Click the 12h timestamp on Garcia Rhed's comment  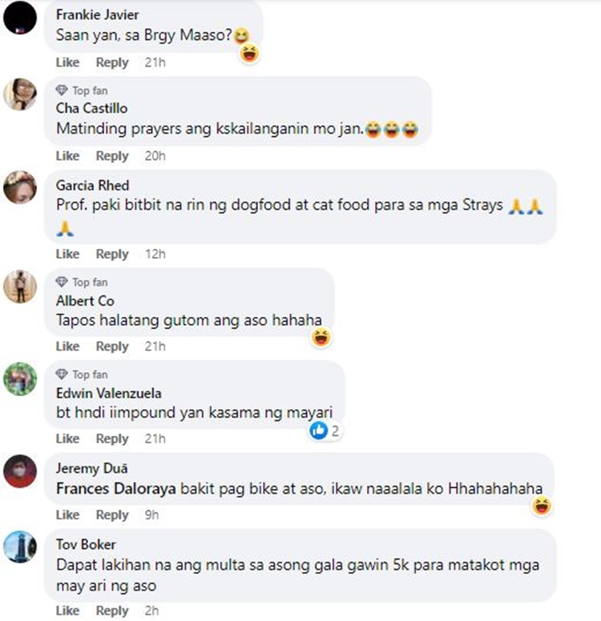click(x=155, y=254)
